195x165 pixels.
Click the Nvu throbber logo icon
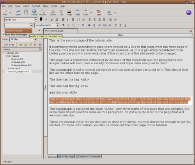pyautogui.click(x=189, y=12)
